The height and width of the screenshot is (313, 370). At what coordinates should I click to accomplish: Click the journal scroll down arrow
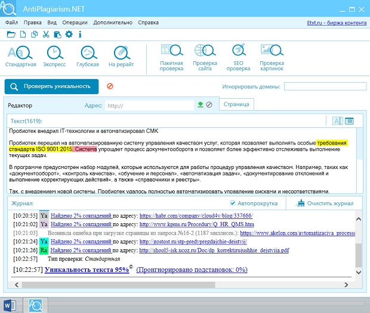[359, 273]
